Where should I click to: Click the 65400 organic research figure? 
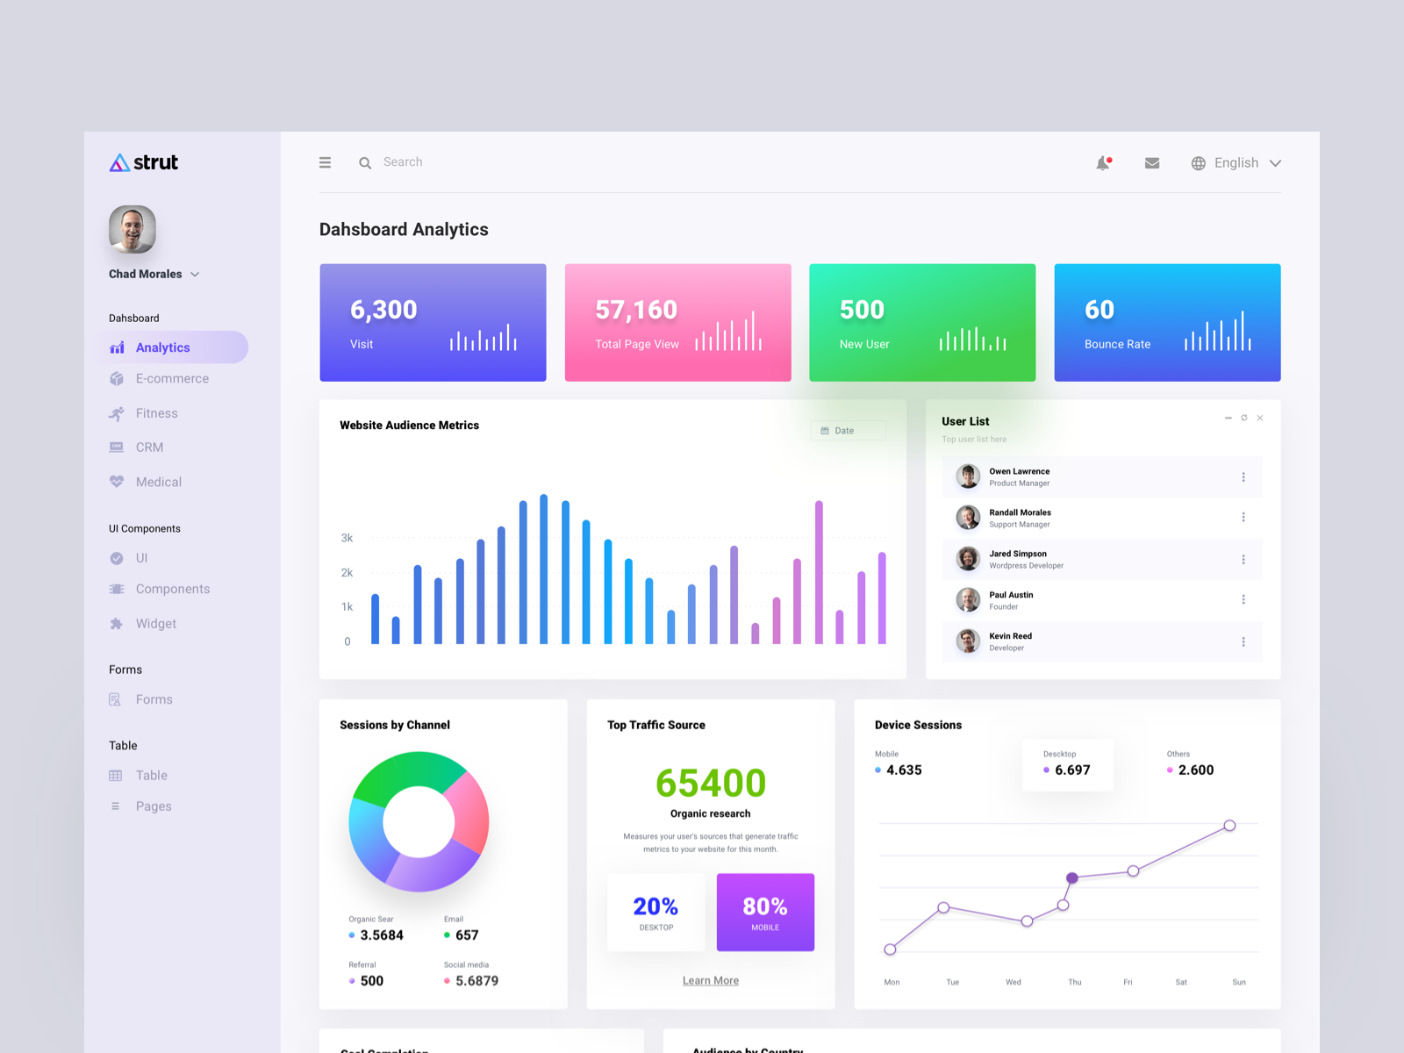[x=711, y=783]
